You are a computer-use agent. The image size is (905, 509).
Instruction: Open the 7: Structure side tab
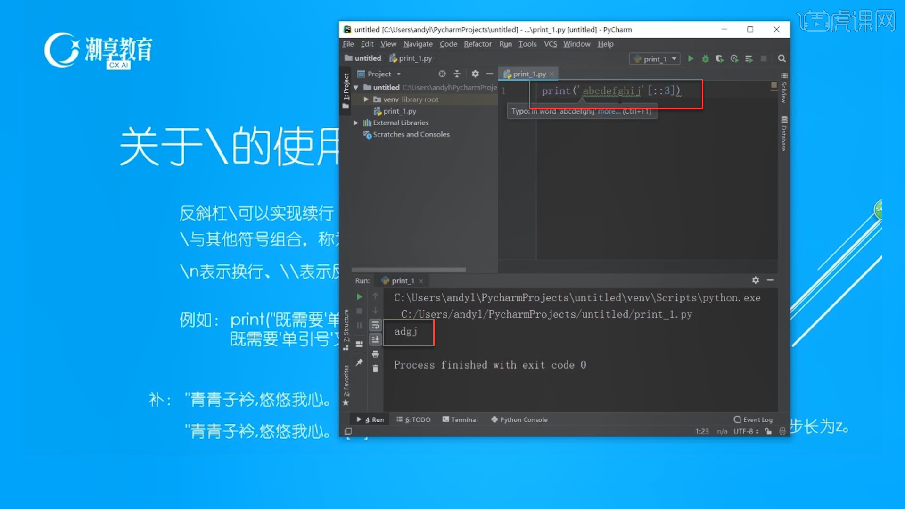346,329
